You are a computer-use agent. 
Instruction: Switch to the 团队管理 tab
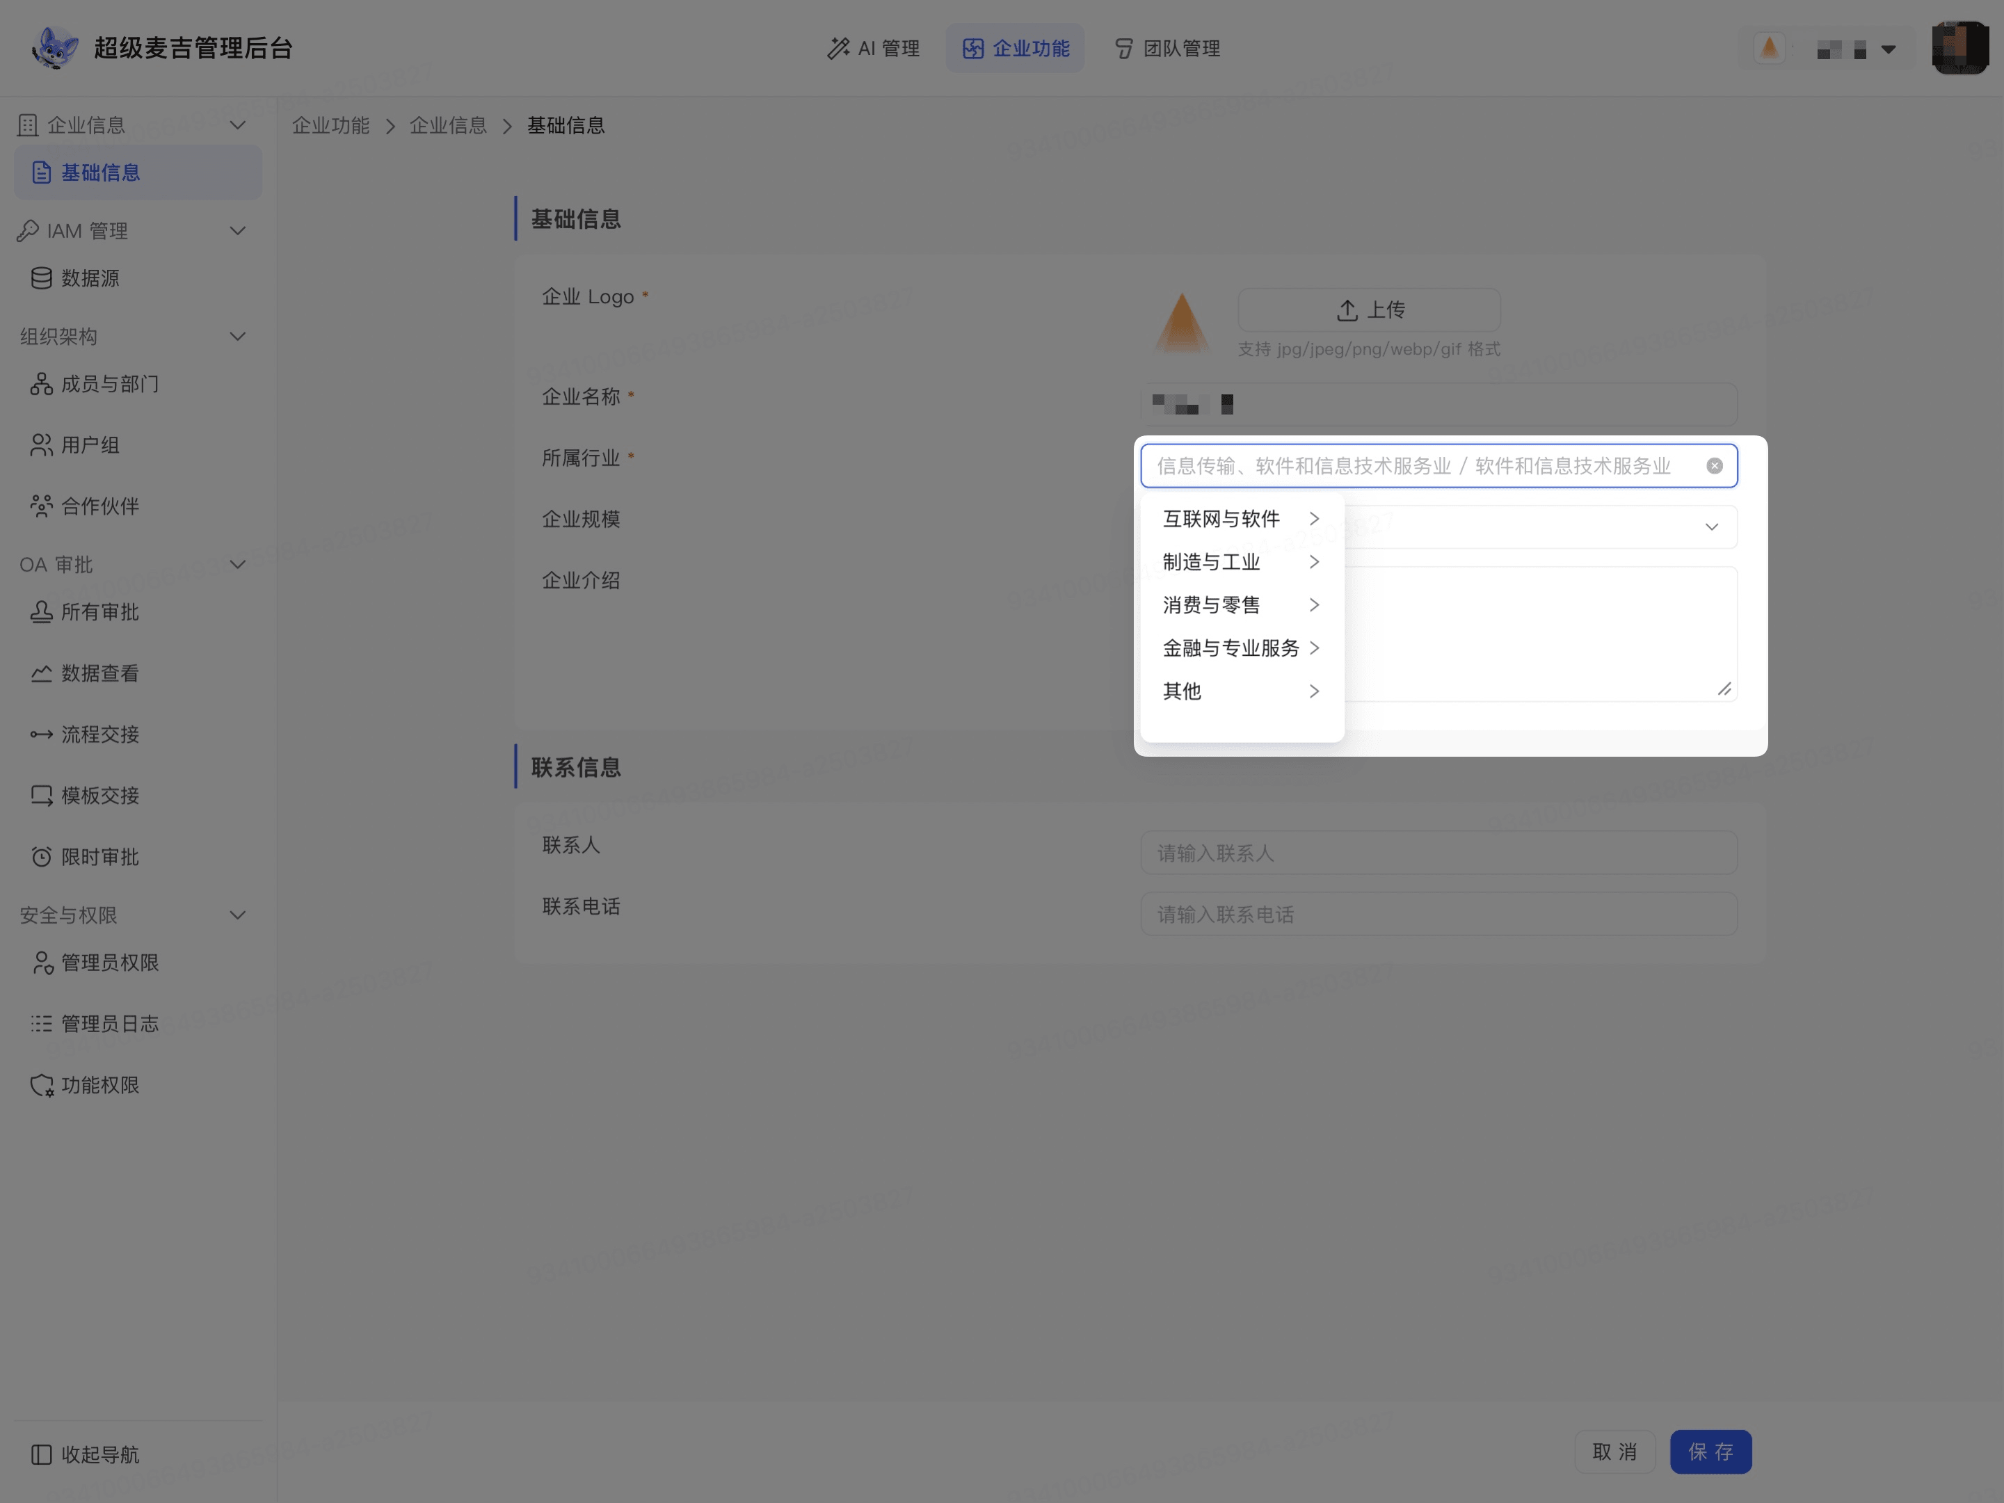tap(1167, 48)
